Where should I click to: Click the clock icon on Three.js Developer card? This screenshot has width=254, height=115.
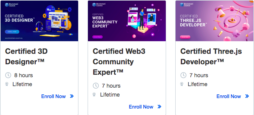(x=183, y=75)
